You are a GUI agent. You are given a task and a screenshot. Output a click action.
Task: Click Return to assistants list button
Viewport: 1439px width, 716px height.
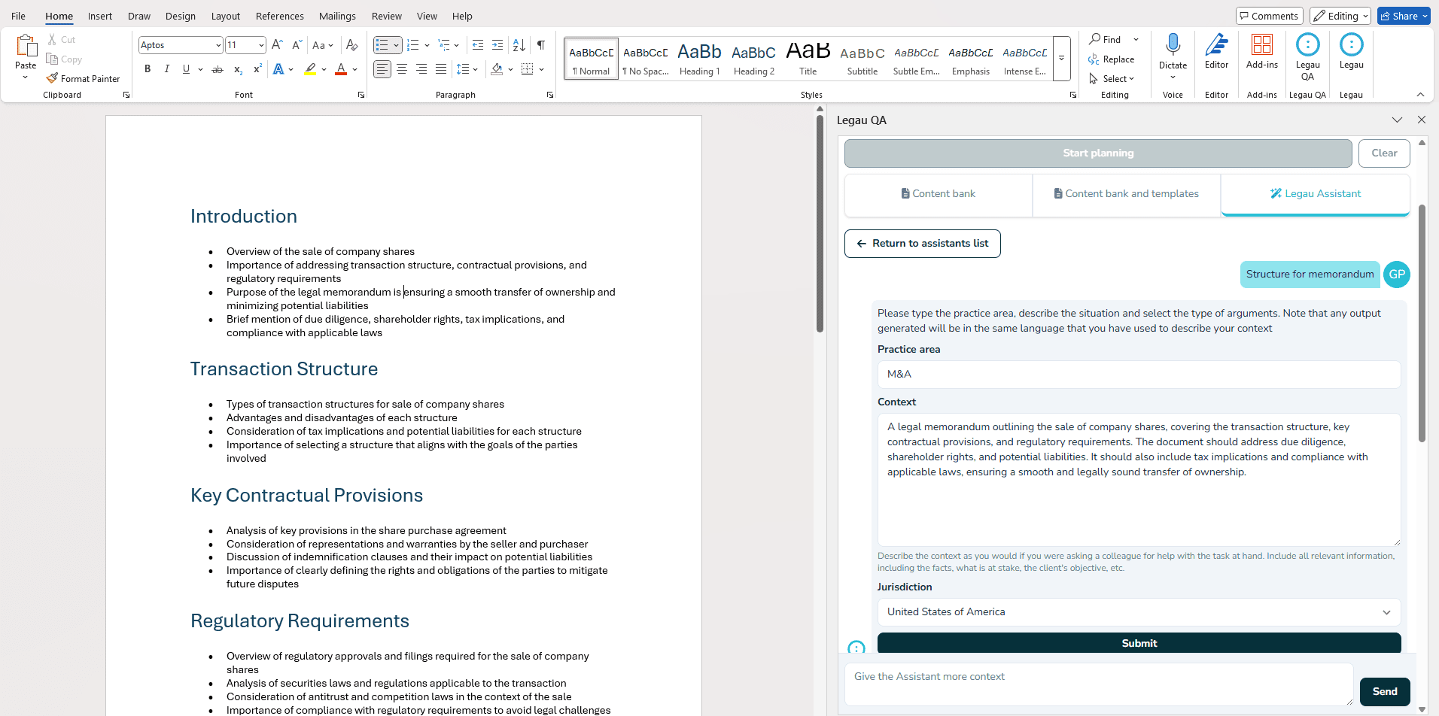(922, 244)
